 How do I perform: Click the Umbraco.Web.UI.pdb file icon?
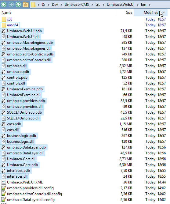pos(3,31)
